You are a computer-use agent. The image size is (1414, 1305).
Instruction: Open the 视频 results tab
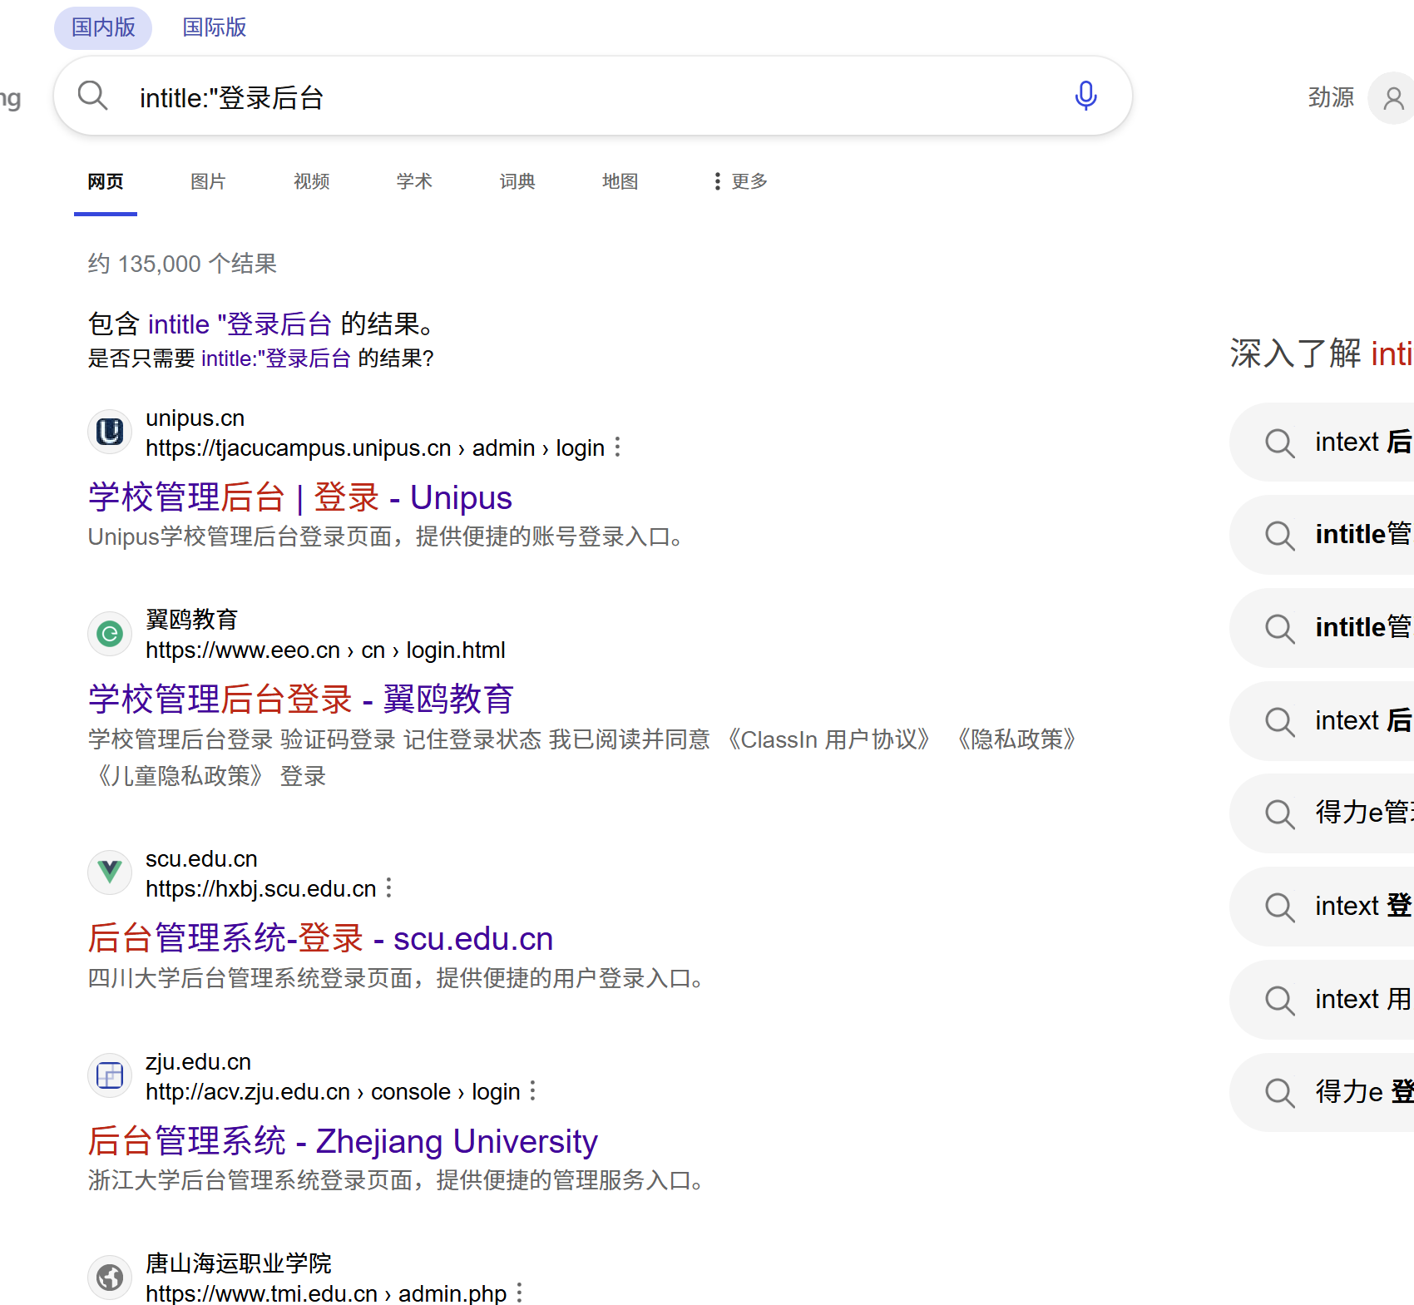[312, 181]
